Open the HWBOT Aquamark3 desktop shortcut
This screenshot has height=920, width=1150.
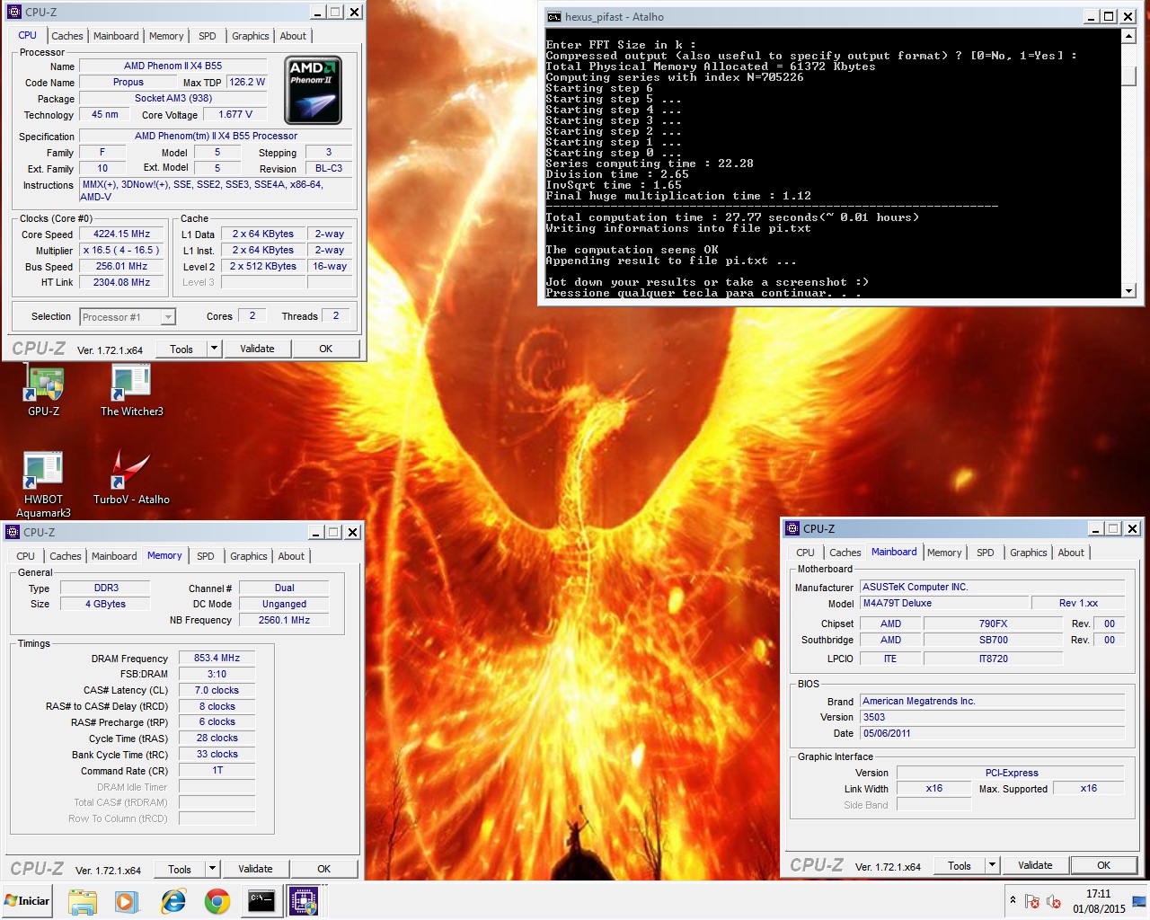click(43, 484)
